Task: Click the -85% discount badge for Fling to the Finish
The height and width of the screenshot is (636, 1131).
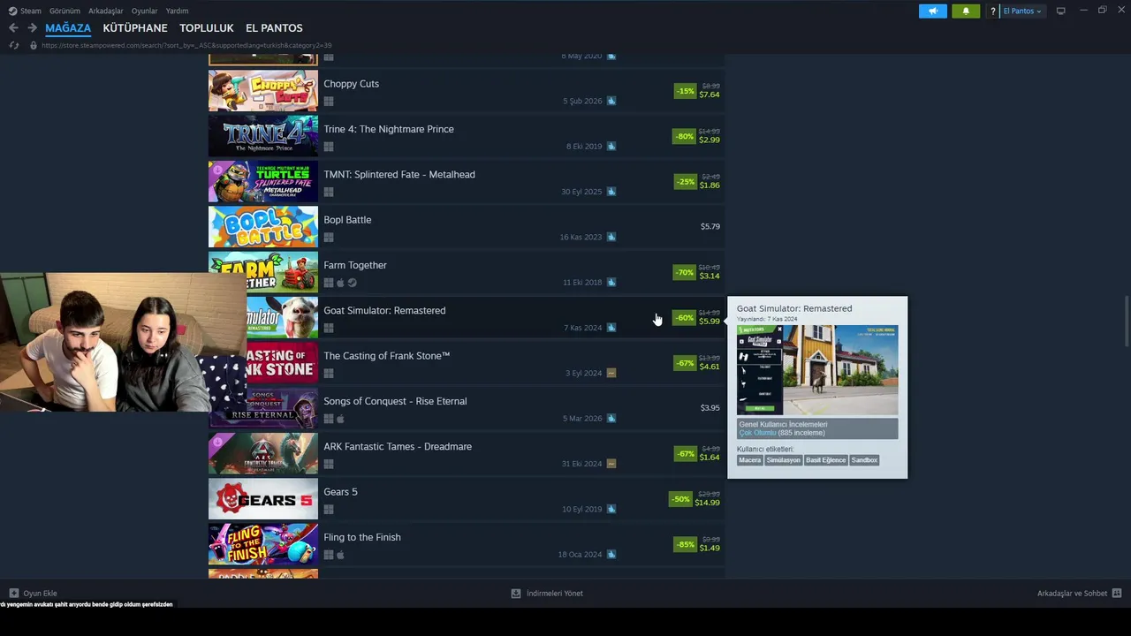Action: [x=685, y=544]
